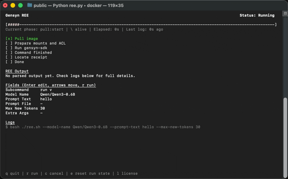Viewport: 288px width, 179px height.
Task: Click the scrollbar options icon at top right
Action: pos(285,13)
